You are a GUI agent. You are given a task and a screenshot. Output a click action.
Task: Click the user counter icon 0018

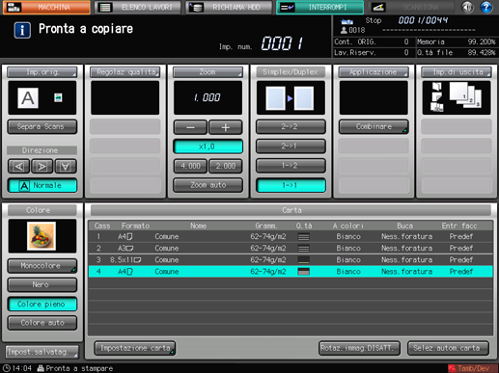pyautogui.click(x=344, y=30)
